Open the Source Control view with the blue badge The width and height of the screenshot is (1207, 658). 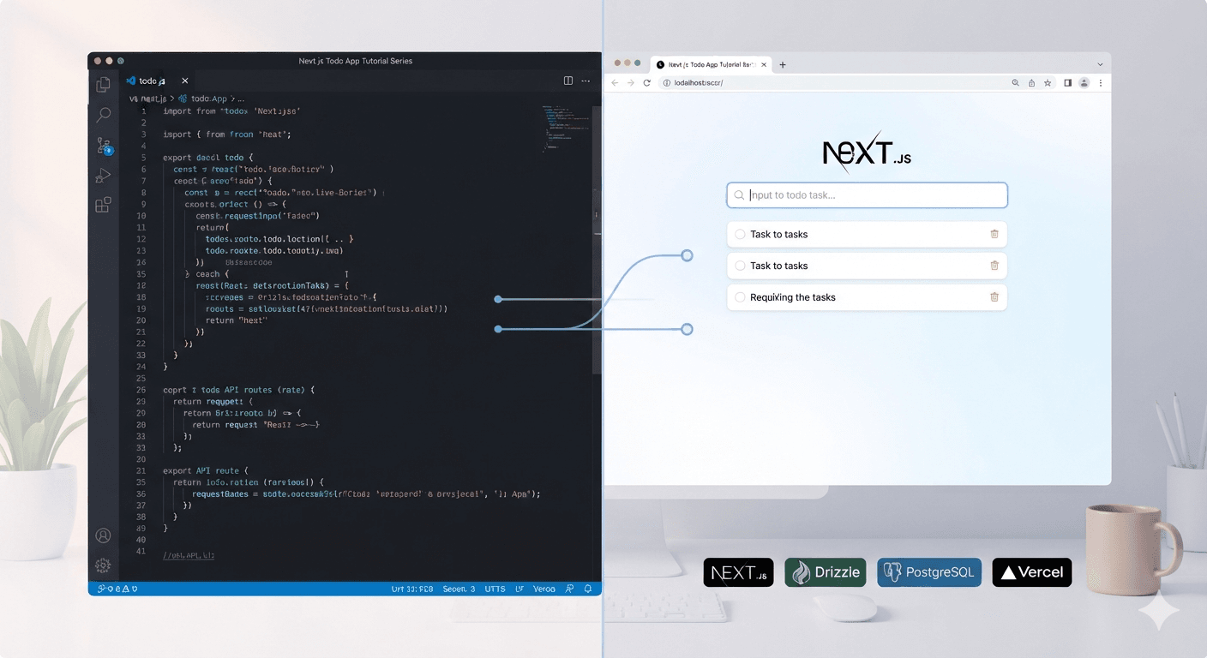[104, 145]
